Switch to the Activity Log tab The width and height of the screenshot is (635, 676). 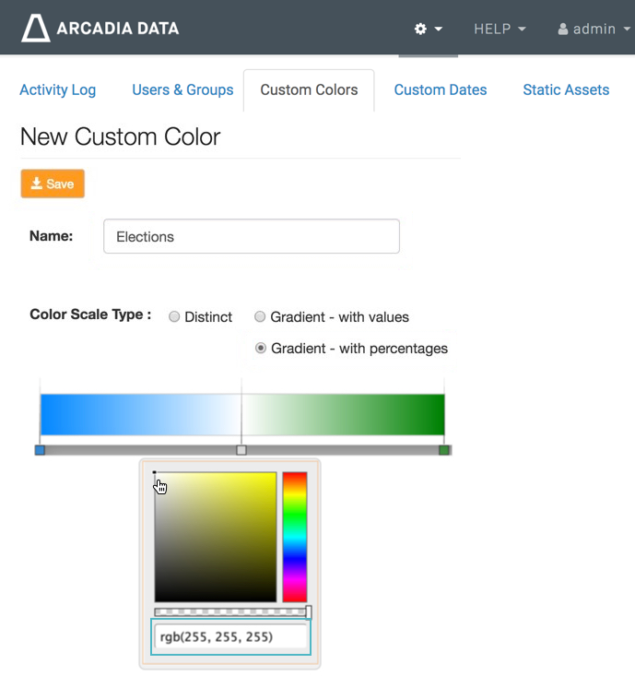coord(57,89)
